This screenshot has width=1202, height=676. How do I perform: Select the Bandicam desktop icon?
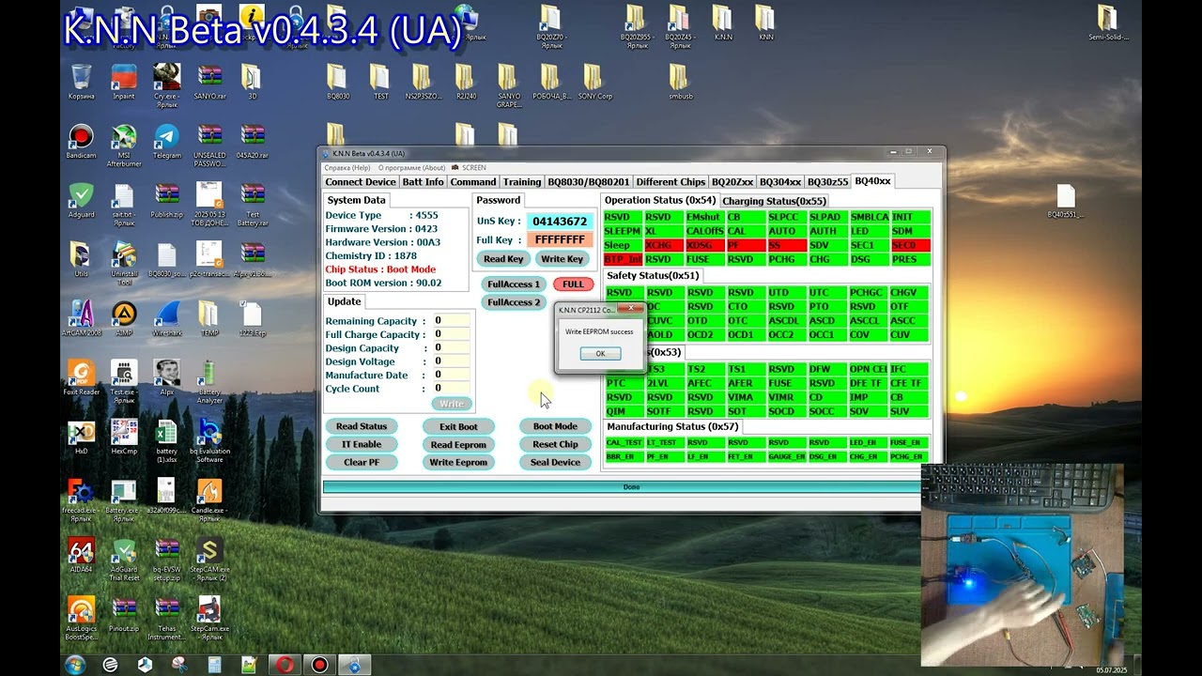81,142
